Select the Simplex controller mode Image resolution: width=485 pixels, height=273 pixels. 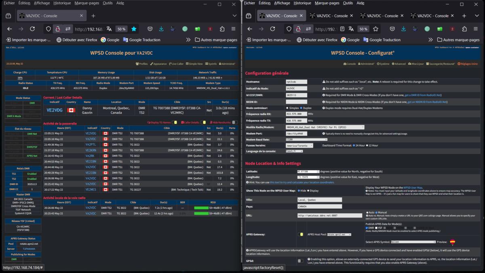click(x=287, y=108)
